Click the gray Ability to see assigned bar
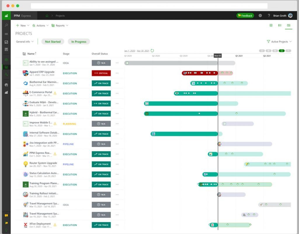The height and width of the screenshot is (234, 299). [x=180, y=63]
